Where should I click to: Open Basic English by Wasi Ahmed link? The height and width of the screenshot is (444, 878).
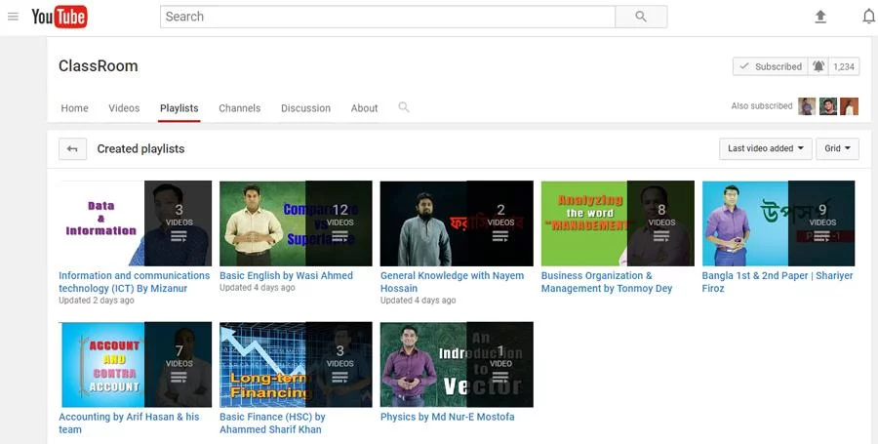(x=286, y=275)
